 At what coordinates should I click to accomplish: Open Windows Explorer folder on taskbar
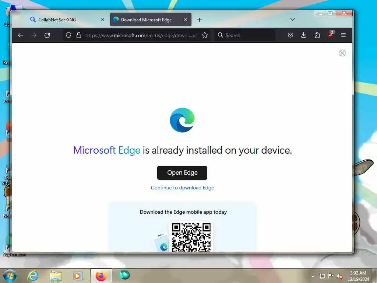pyautogui.click(x=56, y=276)
